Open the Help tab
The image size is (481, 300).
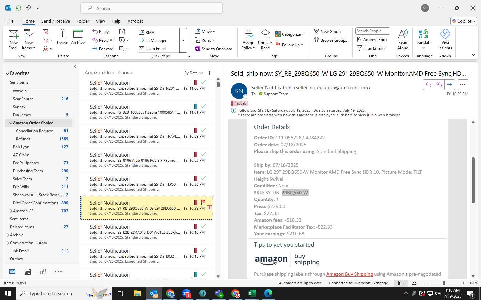116,21
